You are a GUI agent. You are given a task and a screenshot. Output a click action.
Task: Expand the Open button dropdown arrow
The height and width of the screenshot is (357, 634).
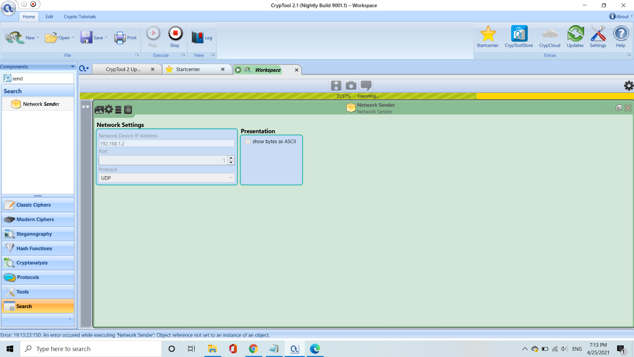[73, 38]
